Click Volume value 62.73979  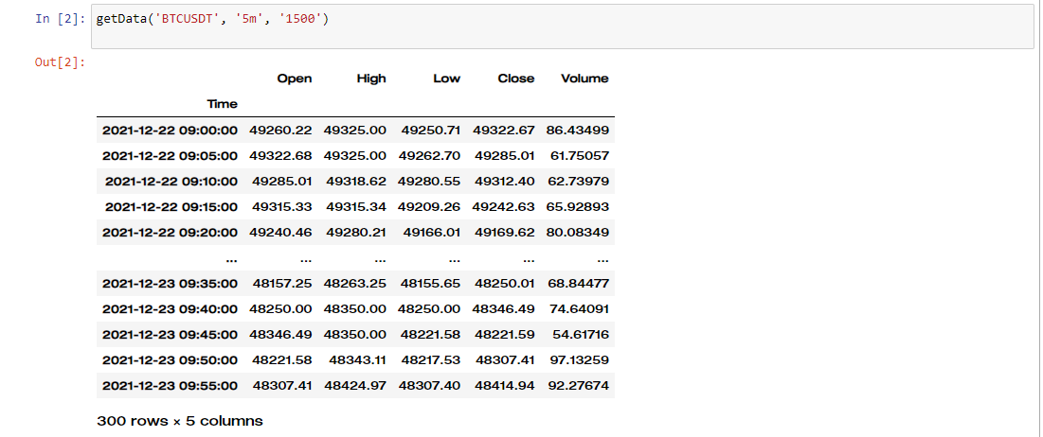tap(577, 182)
